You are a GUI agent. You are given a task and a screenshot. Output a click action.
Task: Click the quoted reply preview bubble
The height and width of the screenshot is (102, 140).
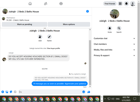point(60,79)
